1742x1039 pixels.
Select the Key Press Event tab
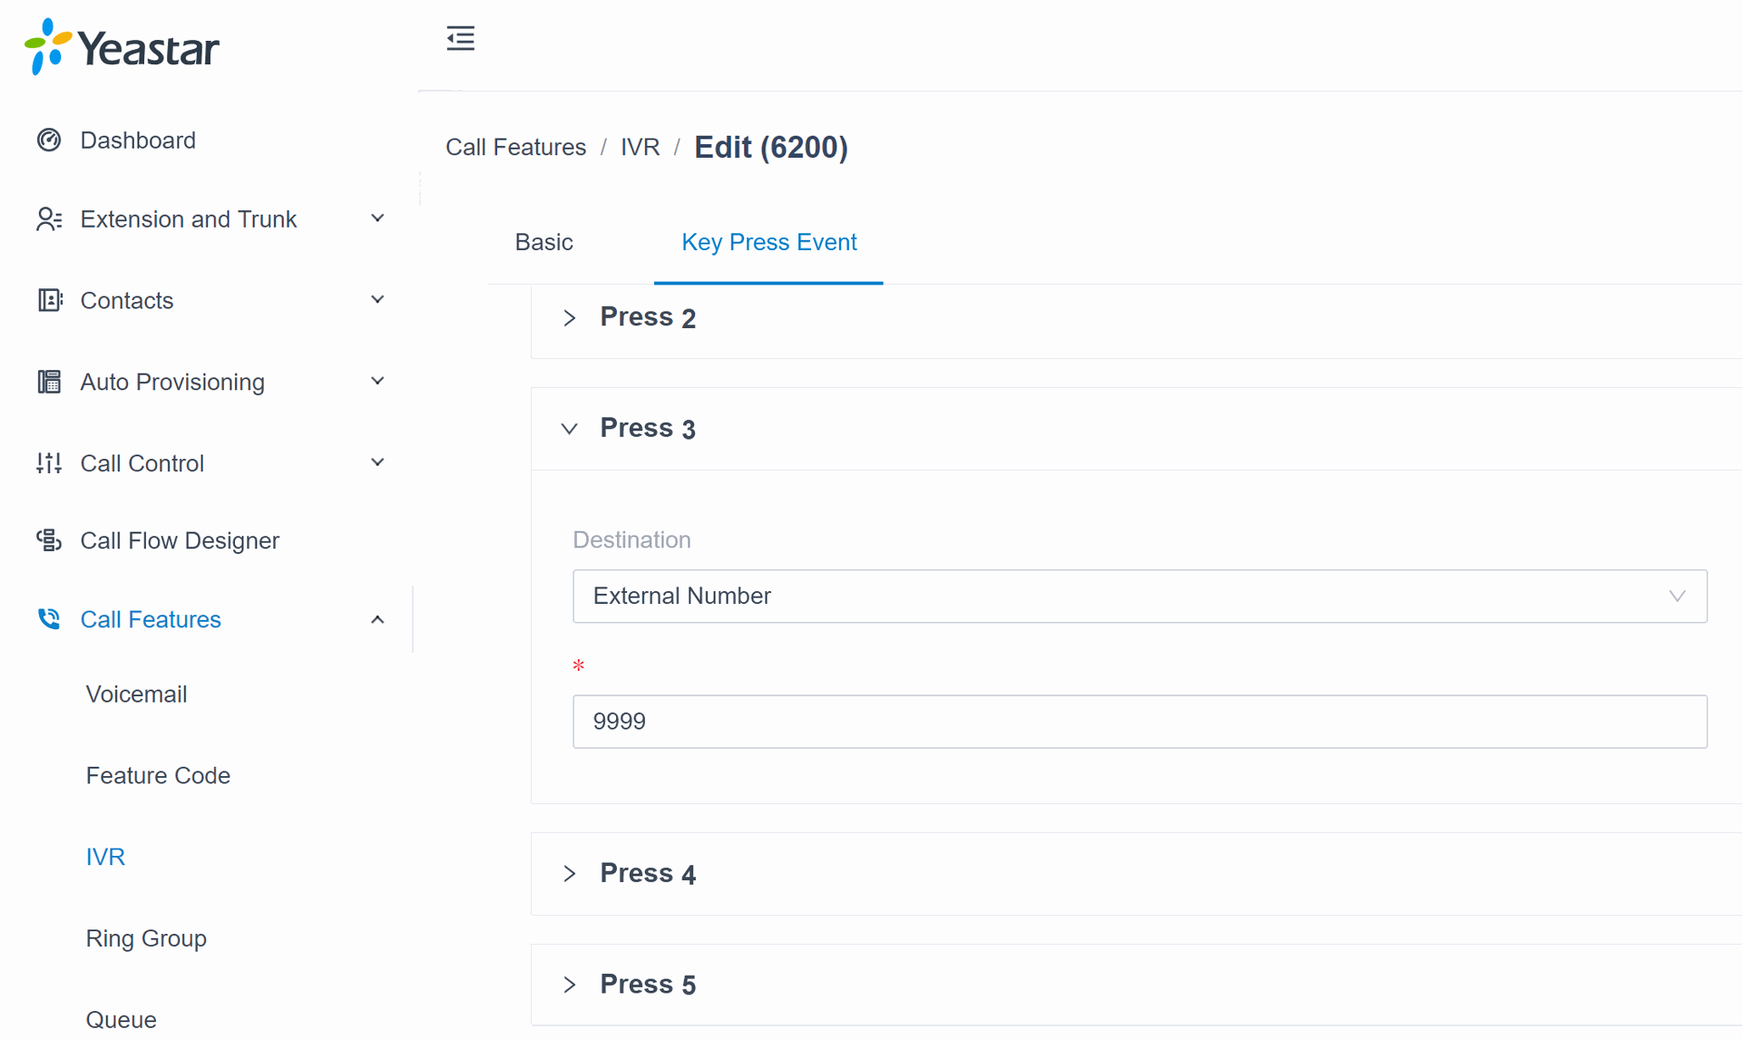pos(768,242)
